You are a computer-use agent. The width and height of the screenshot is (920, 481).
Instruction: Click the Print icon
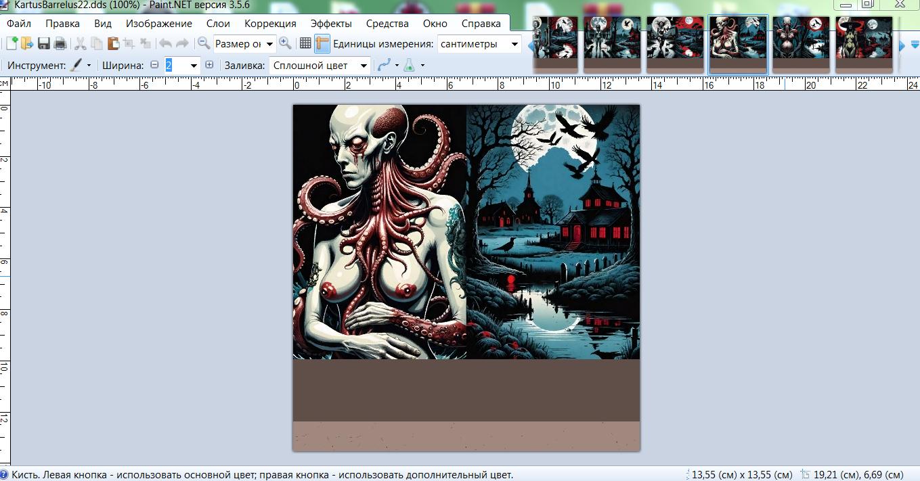pyautogui.click(x=60, y=44)
